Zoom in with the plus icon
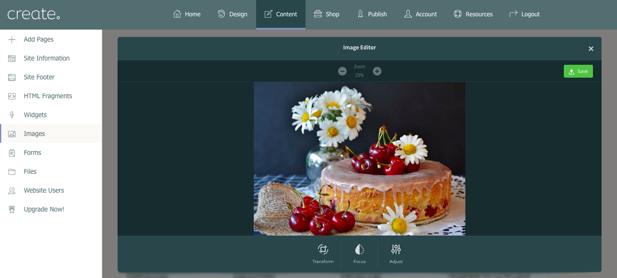This screenshot has height=278, width=617. coord(377,71)
